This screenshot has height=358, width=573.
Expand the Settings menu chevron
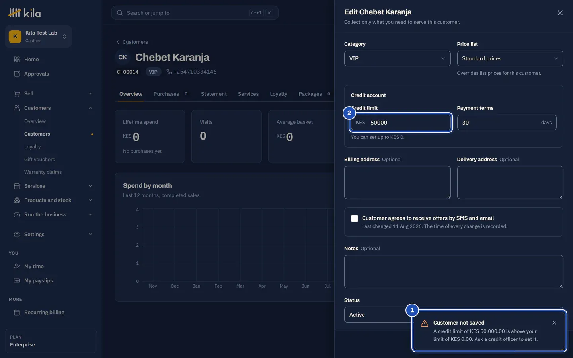[90, 235]
